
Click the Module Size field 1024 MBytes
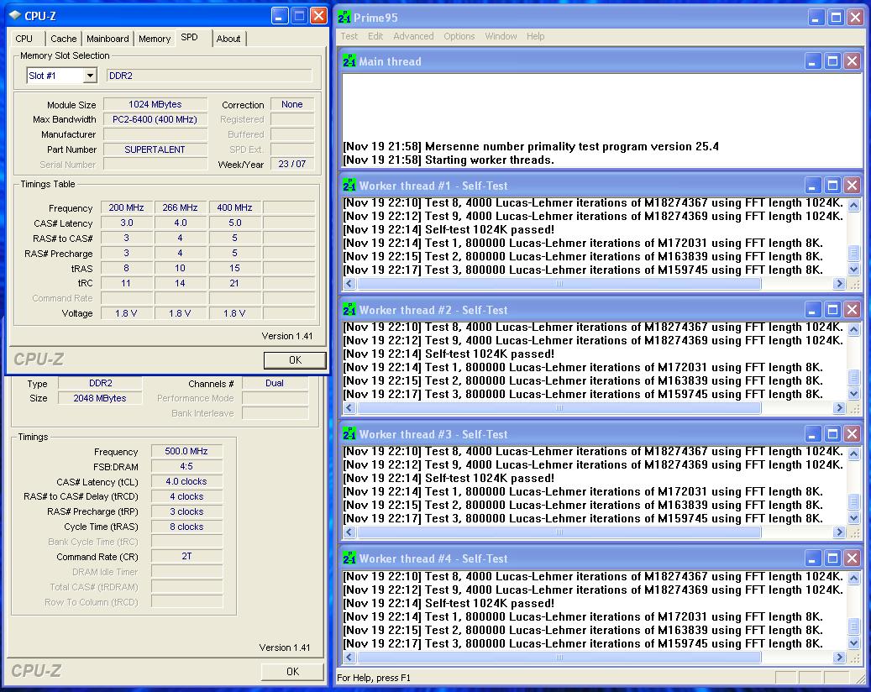[155, 104]
